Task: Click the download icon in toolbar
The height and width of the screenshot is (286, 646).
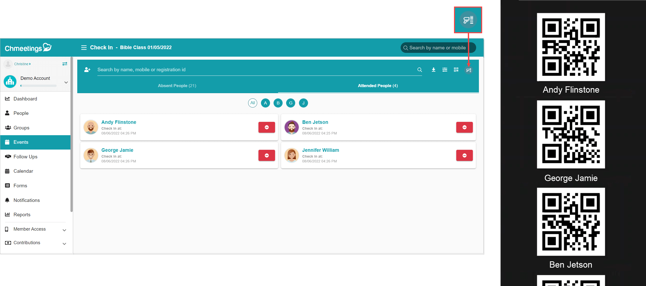Action: [433, 70]
